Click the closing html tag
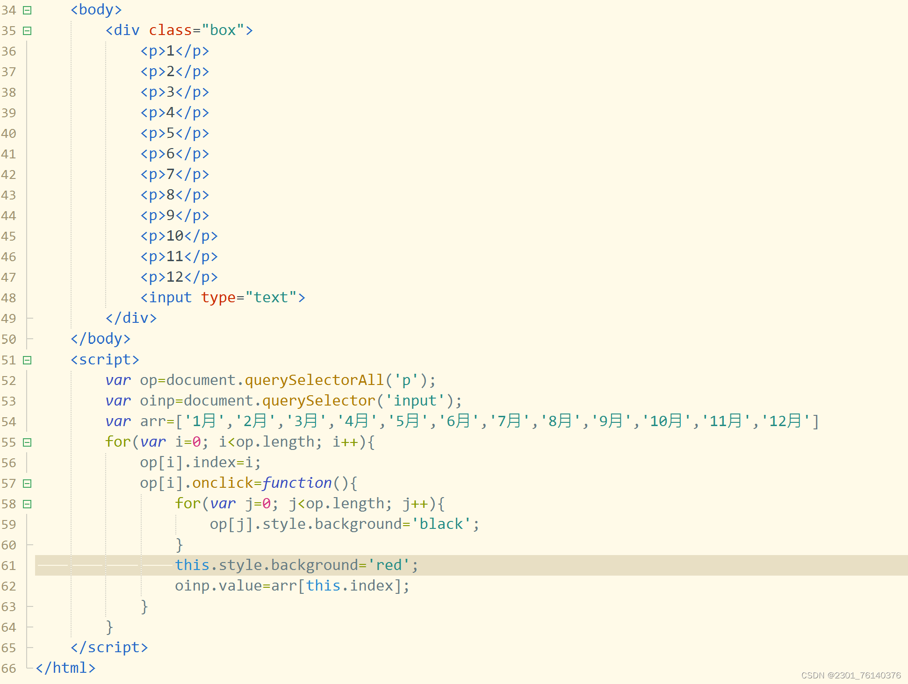This screenshot has height=684, width=908. (x=65, y=668)
